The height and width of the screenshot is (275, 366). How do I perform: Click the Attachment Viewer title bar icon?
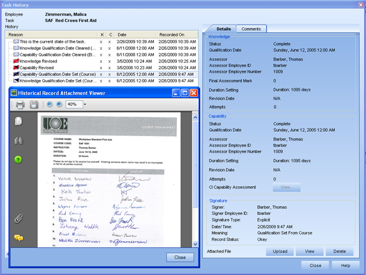pos(14,93)
